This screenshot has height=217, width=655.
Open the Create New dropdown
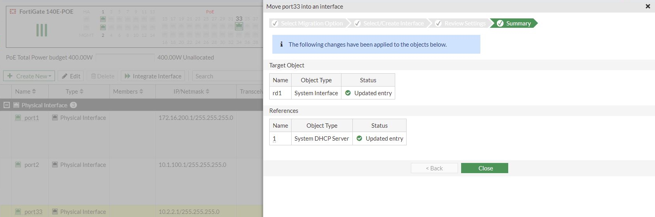[29, 76]
